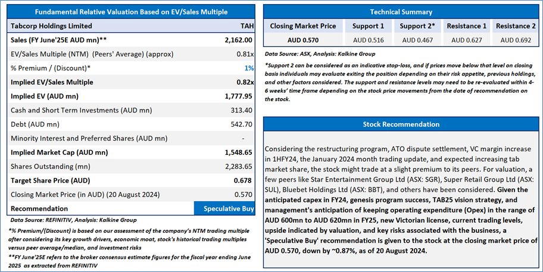Click the target share price 0.678

tap(243, 181)
